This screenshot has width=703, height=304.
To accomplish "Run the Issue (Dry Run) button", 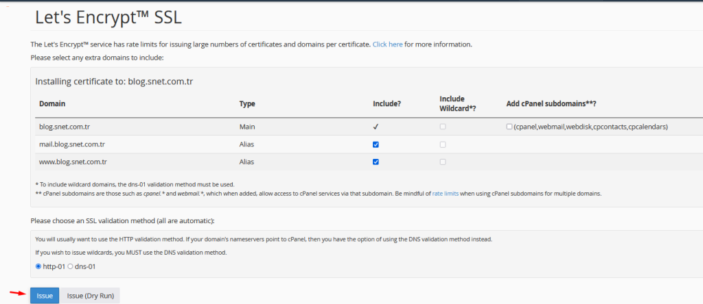I will coord(91,295).
